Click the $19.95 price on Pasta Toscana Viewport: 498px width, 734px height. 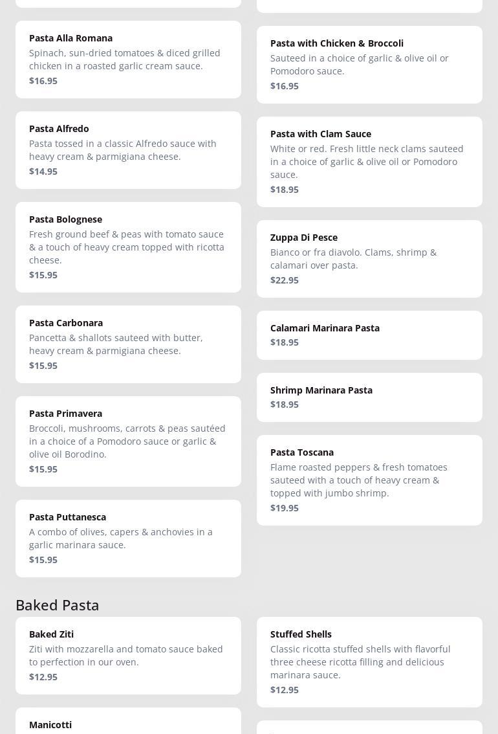pyautogui.click(x=285, y=508)
